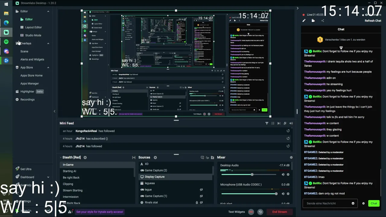The image size is (386, 217).
Task: Show the hidden Rivals stat source
Action: point(201,203)
